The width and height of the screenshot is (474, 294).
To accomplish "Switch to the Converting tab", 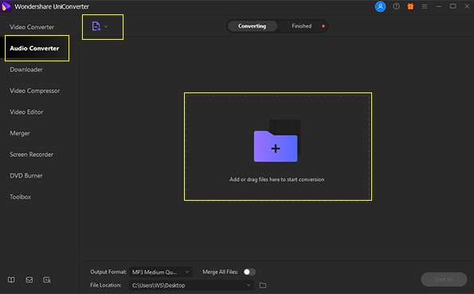I will coord(252,26).
